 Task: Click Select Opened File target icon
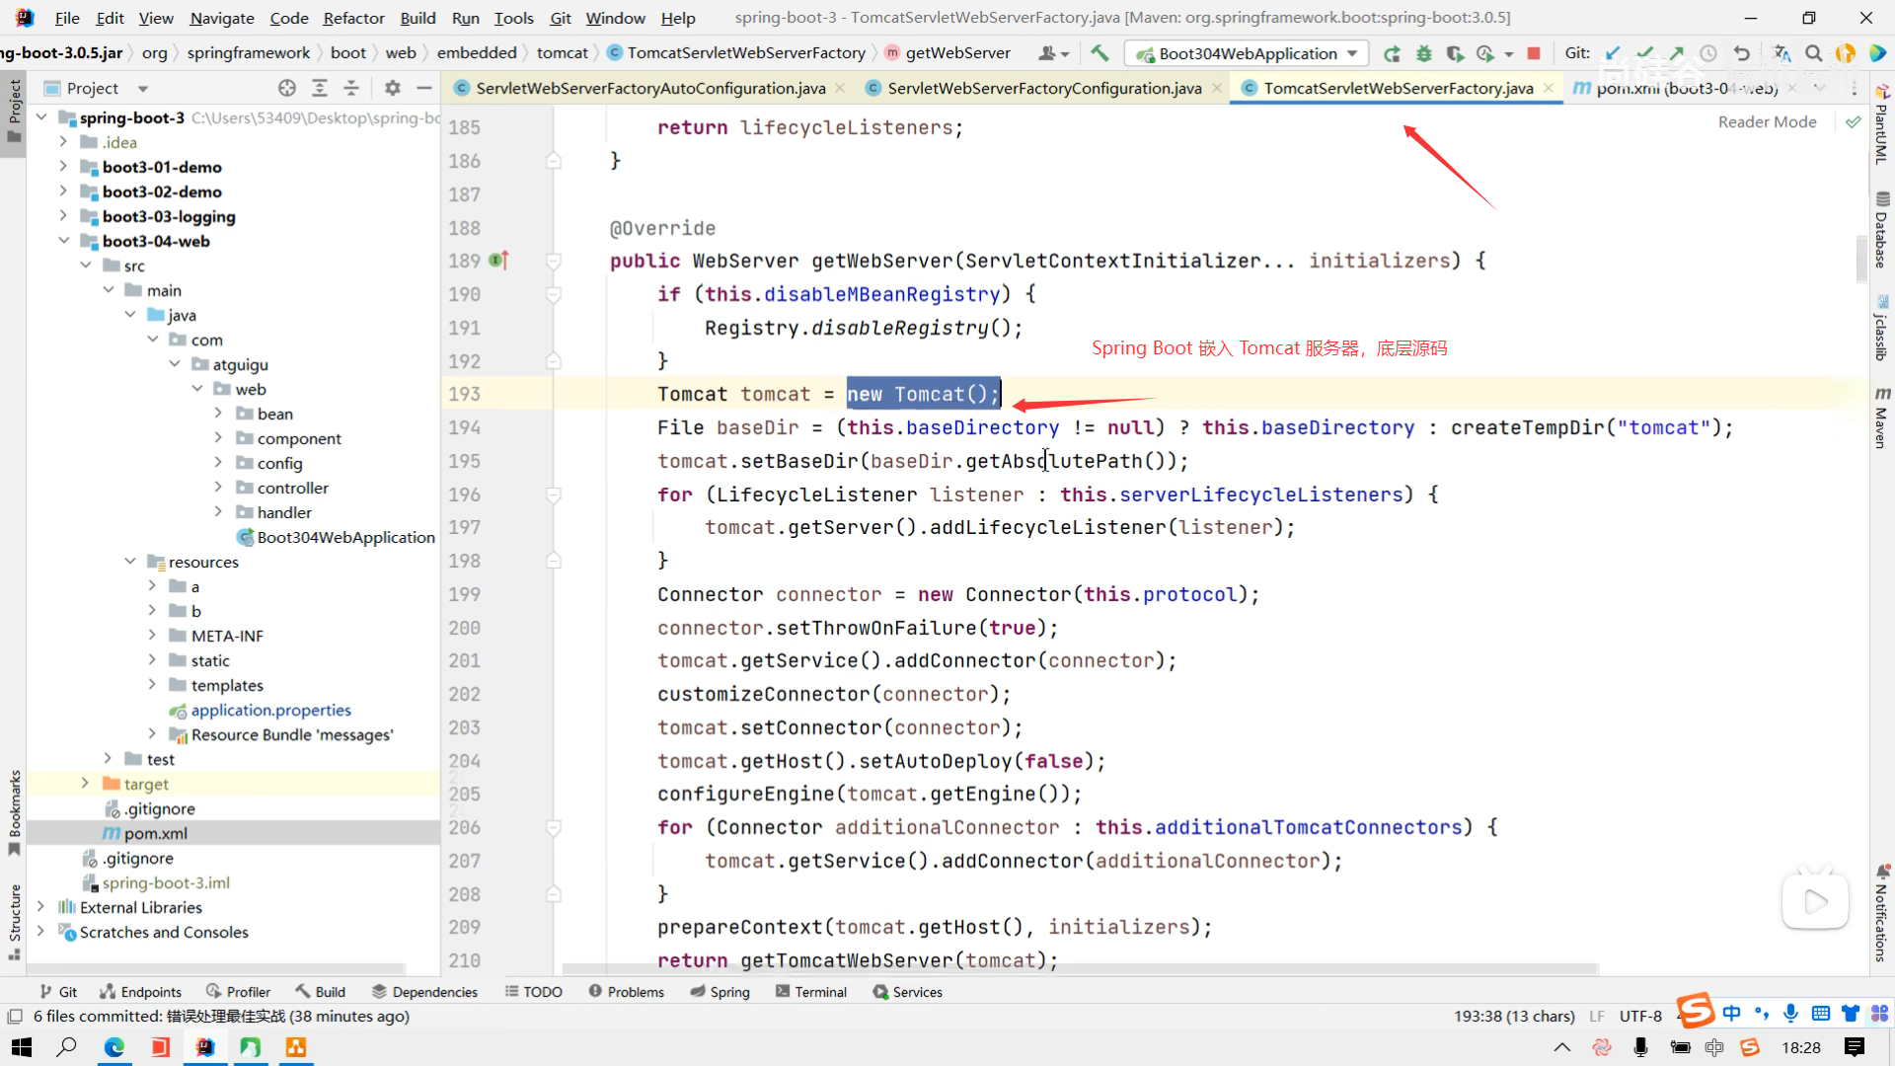tap(287, 88)
